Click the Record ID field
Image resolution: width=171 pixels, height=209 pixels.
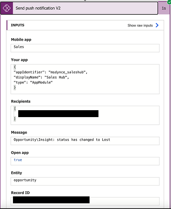tap(85, 201)
